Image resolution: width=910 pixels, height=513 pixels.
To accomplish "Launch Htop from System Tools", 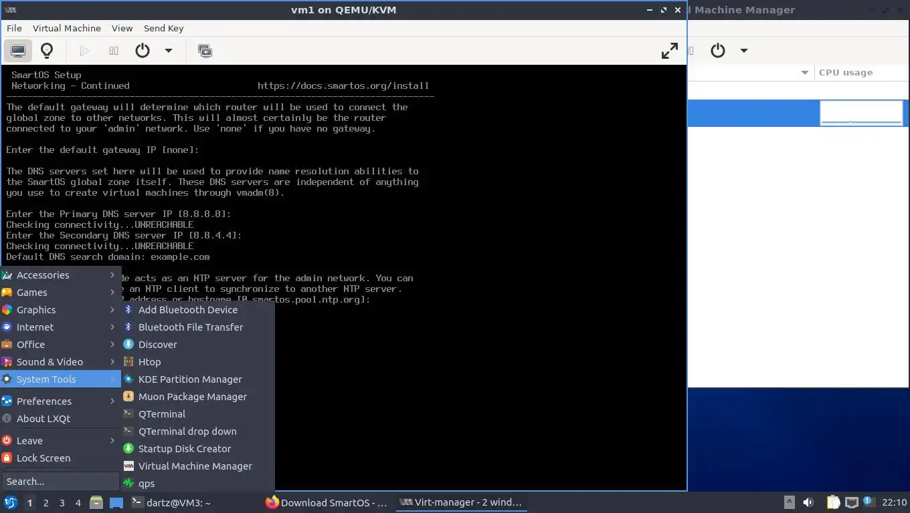I will [x=197, y=362].
